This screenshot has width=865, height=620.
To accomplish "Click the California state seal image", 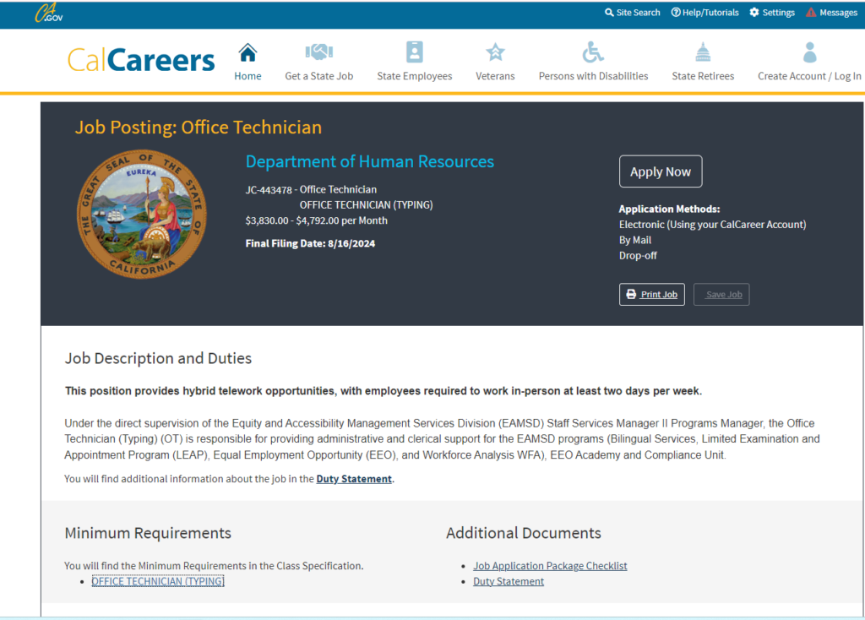I will coord(142,214).
